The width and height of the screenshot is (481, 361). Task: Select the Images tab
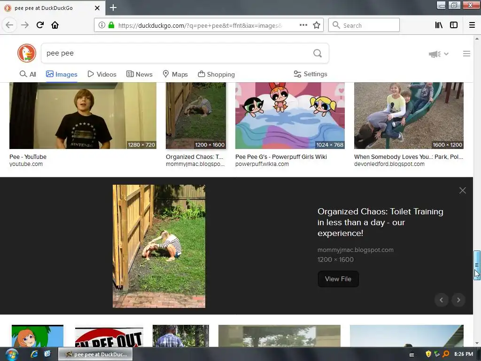click(x=62, y=74)
